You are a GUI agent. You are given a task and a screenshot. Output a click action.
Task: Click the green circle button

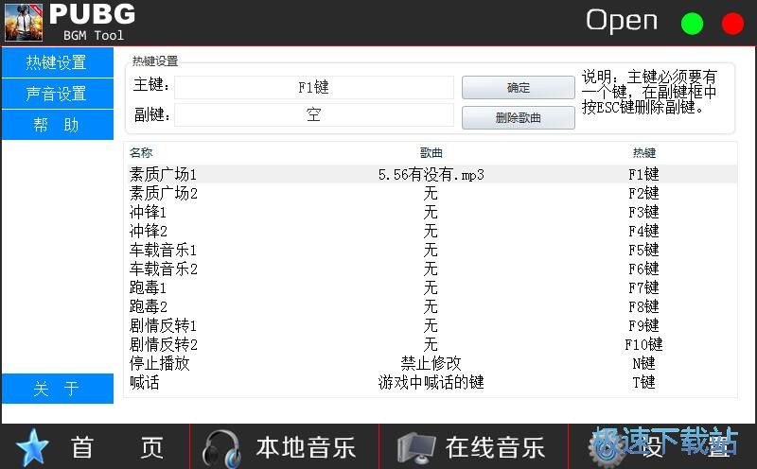tap(692, 23)
